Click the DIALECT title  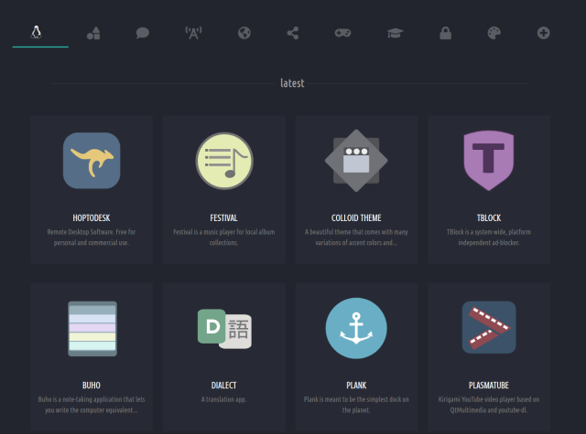[x=223, y=386]
